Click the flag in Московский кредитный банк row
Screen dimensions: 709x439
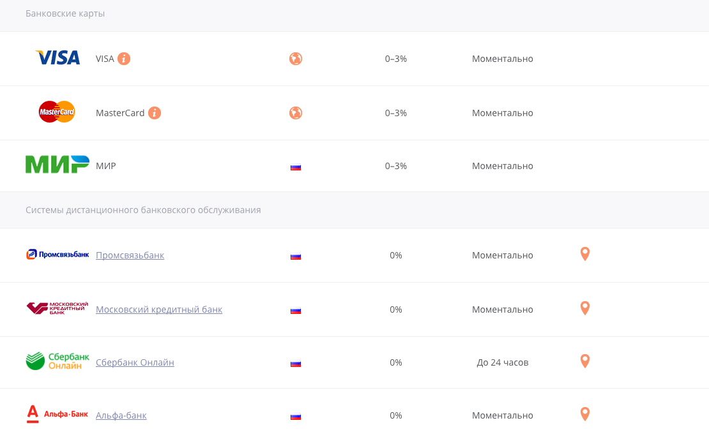(x=296, y=310)
